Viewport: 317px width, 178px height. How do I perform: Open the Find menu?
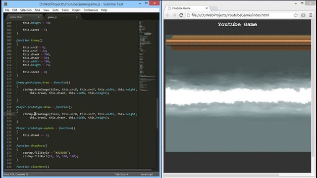[37, 10]
